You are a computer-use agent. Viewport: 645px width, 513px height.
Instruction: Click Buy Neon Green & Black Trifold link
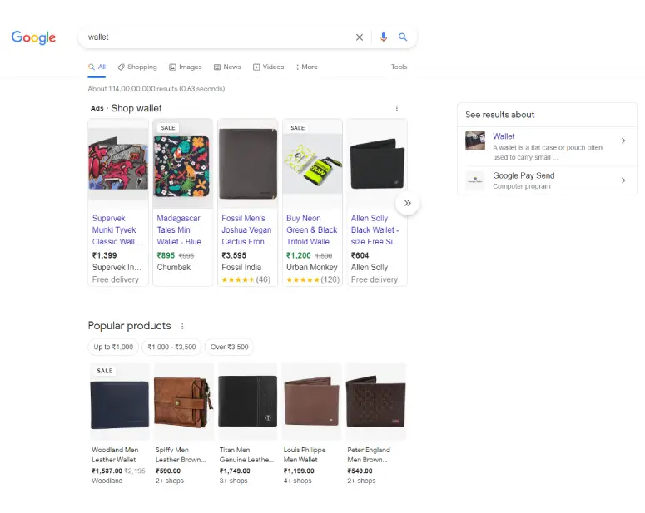[x=312, y=229]
